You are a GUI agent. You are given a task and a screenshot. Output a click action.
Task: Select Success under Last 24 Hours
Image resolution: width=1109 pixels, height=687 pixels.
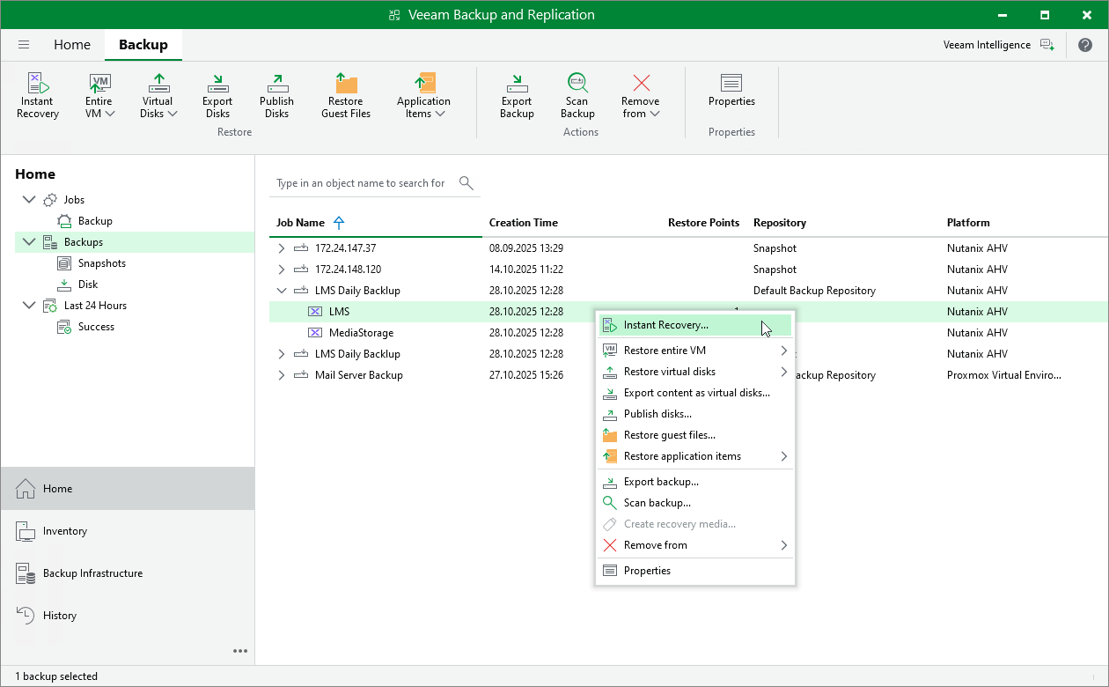click(x=96, y=327)
